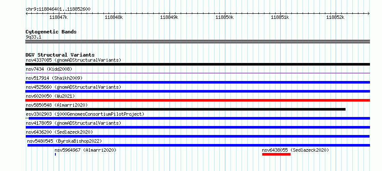
Task: Click the esv3302903 label text
Action: click(x=85, y=114)
